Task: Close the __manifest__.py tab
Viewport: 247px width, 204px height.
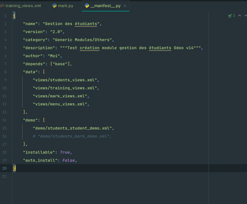Action: 125,6
